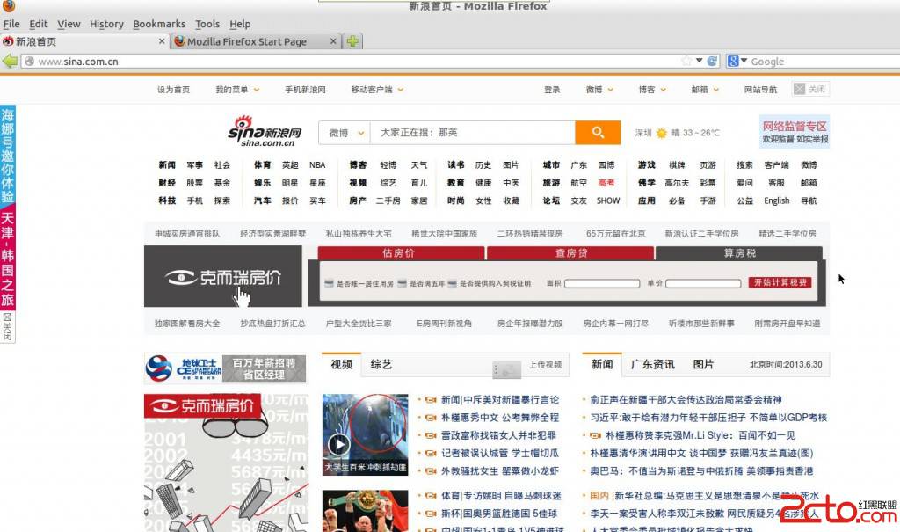900x532 pixels.
Task: Click the 设为首页 link
Action: click(x=173, y=90)
